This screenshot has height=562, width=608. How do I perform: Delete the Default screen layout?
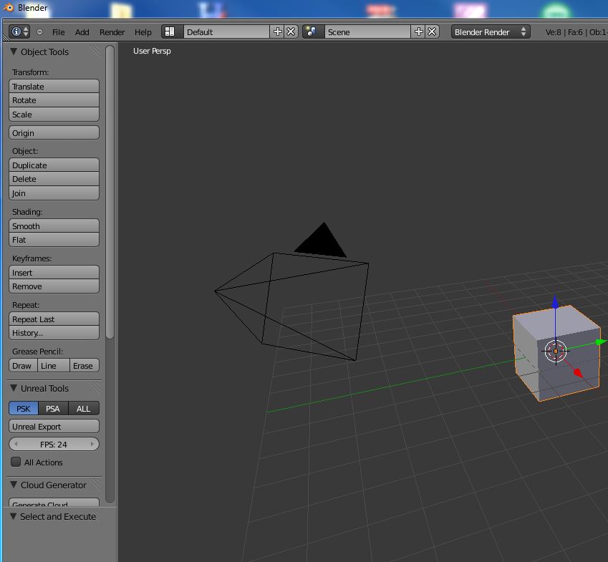[x=291, y=32]
